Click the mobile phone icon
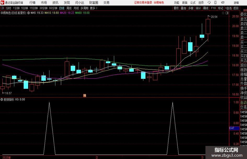Screen dimensions: 247x159 pyautogui.click(x=215, y=3)
